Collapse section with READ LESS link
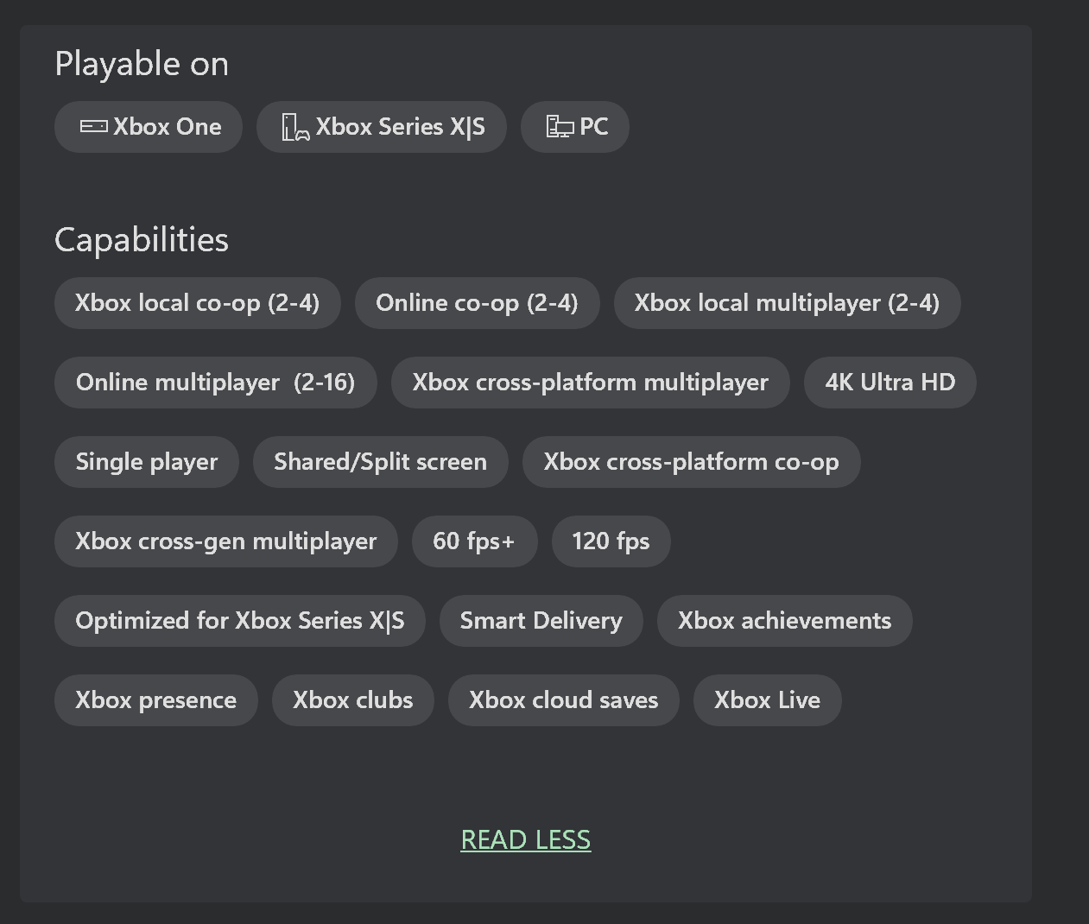Viewport: 1089px width, 924px height. tap(525, 839)
